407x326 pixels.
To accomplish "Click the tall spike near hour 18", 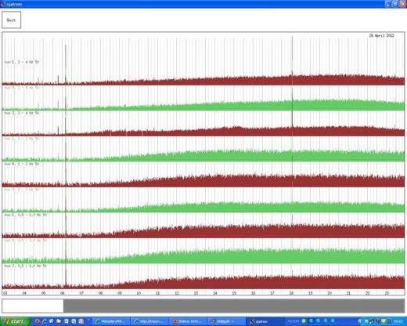I will click(292, 60).
